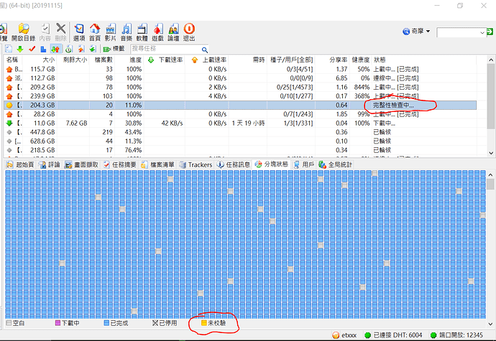Select the task sized 447.8 GB

[x=240, y=132]
